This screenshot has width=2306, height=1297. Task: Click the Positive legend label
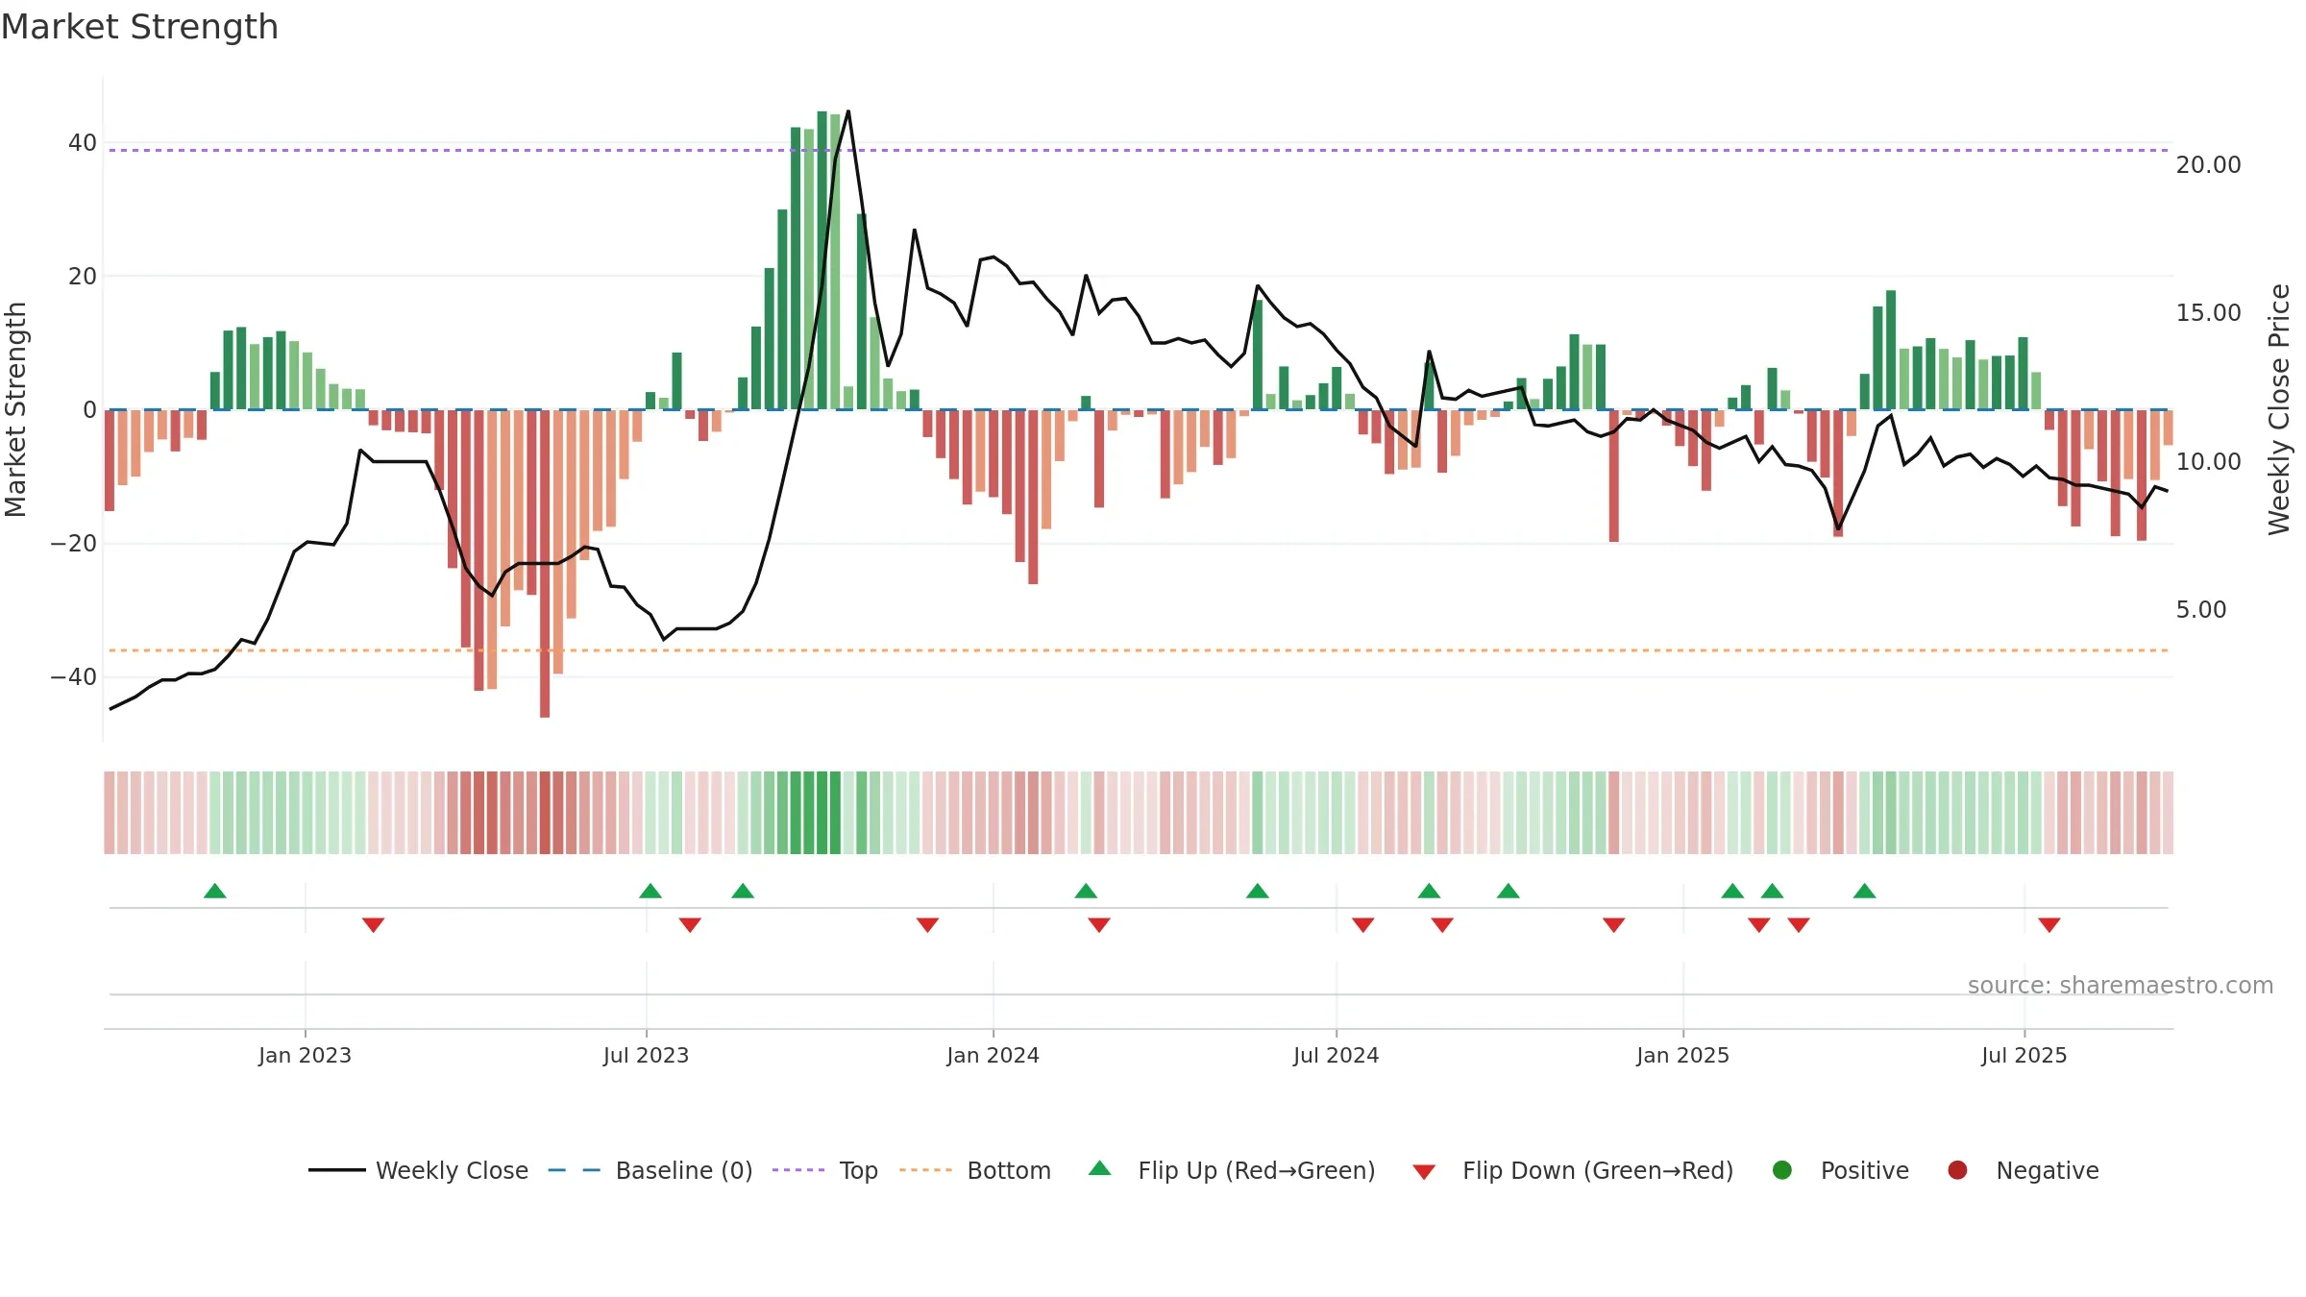[1865, 1170]
